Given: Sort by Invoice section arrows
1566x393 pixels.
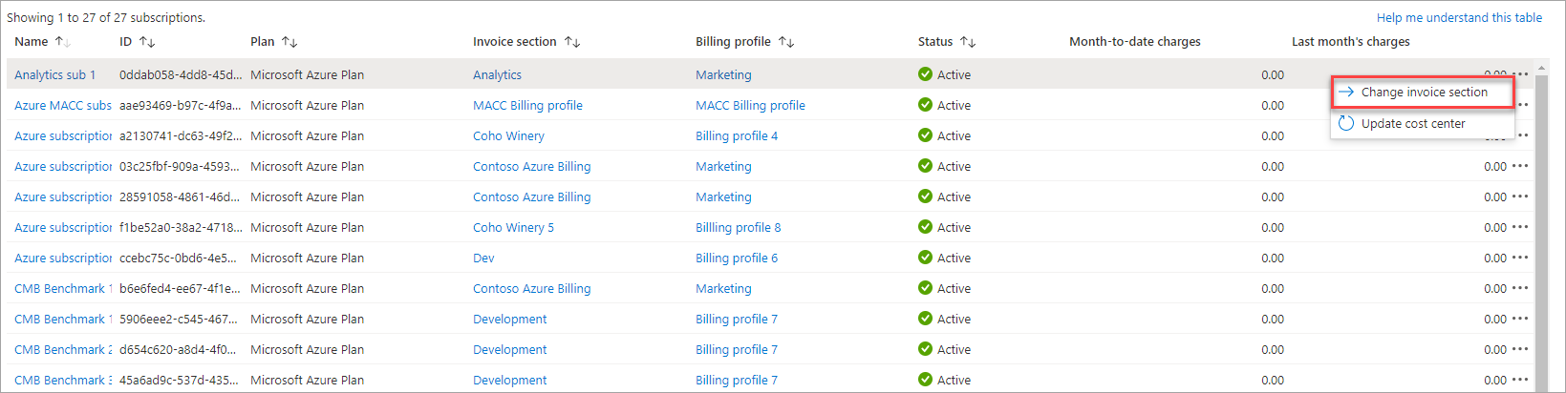Looking at the screenshot, I should (x=572, y=42).
